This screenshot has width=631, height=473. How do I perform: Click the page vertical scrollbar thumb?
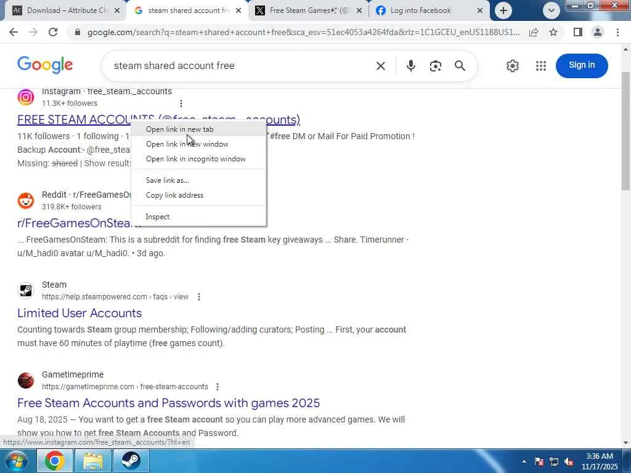[x=626, y=131]
